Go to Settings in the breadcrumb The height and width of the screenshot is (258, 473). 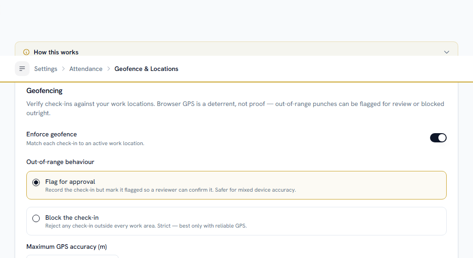(46, 69)
